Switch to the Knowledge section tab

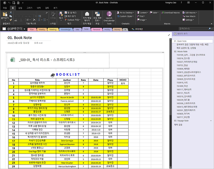(66, 30)
